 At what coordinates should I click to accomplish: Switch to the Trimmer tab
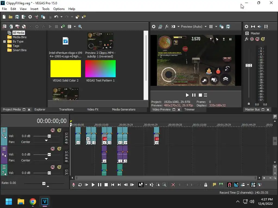click(189, 109)
